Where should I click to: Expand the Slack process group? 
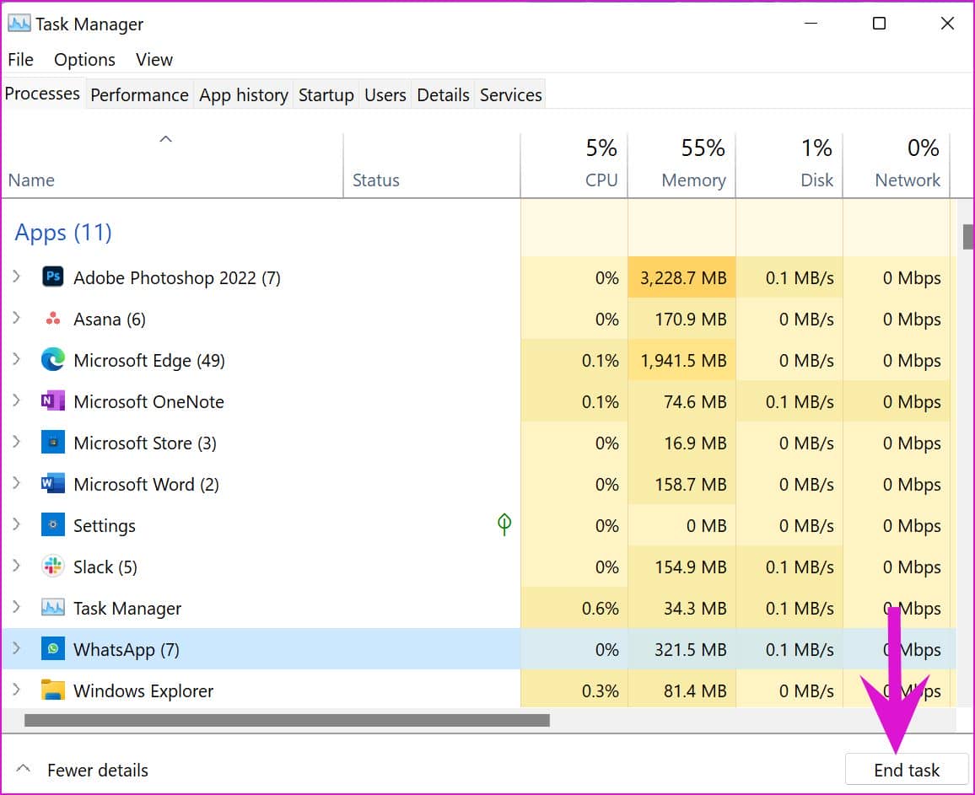point(16,566)
